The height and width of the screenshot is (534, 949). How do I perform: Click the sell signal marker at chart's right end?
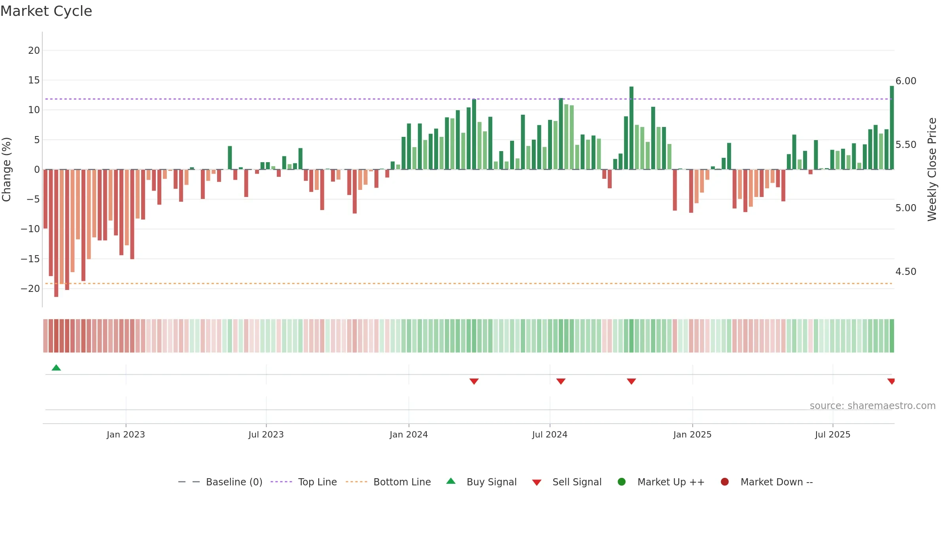click(891, 381)
